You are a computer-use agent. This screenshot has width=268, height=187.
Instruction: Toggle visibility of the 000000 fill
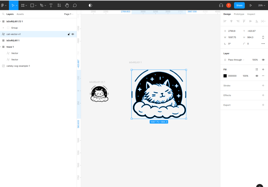(257, 76)
